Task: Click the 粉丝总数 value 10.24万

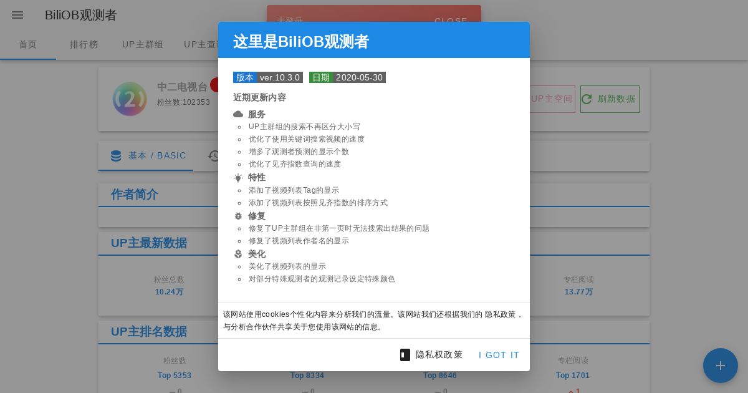Action: pyautogui.click(x=170, y=292)
